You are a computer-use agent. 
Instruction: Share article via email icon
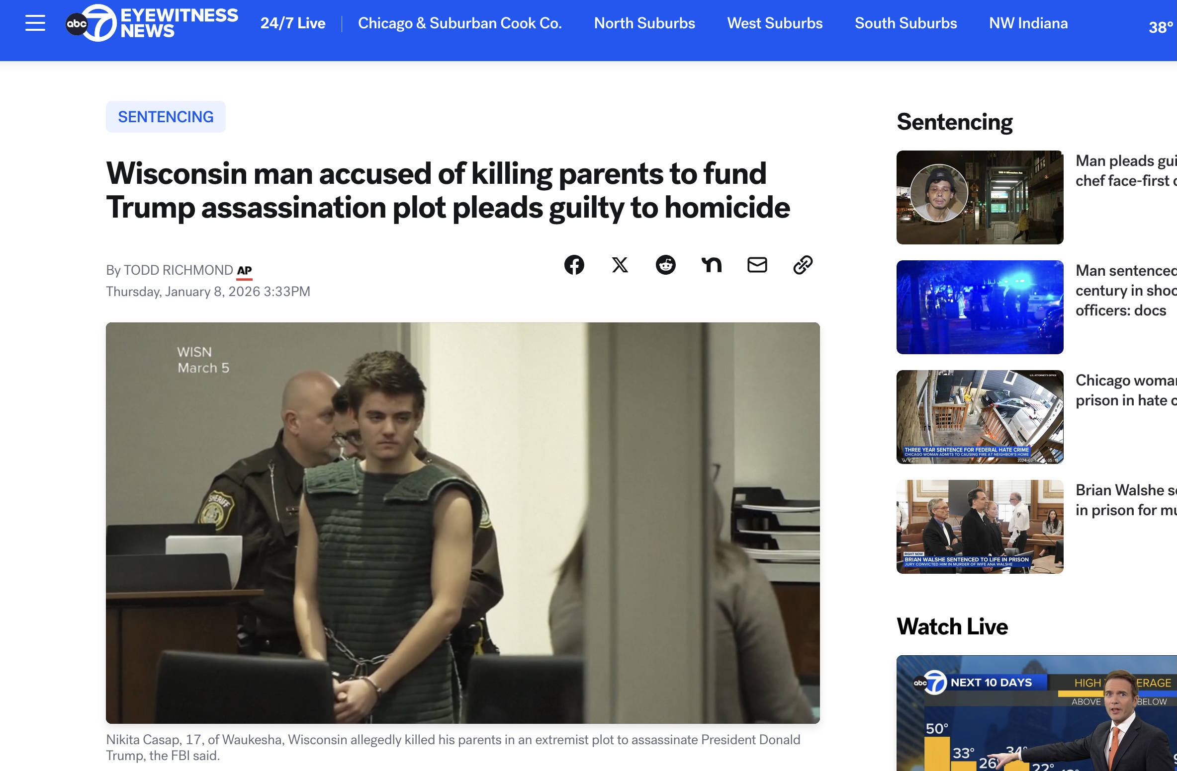757,265
